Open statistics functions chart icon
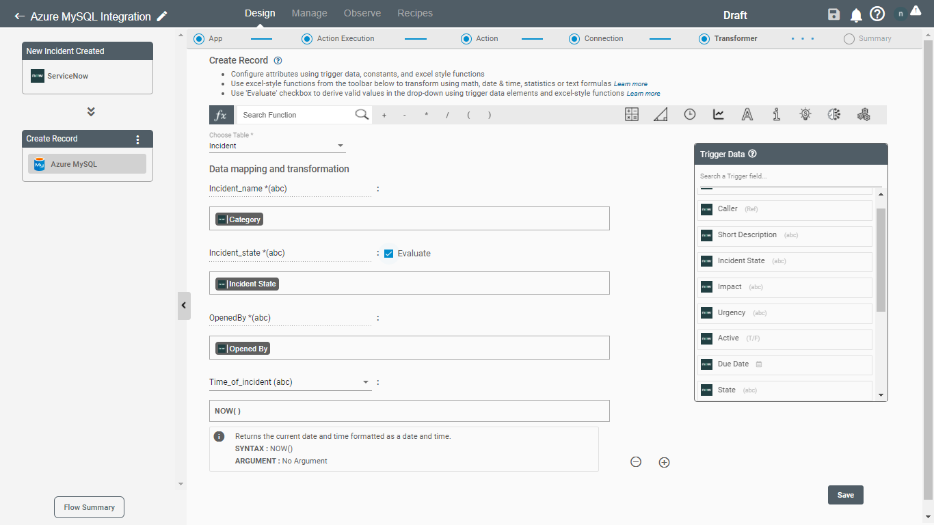The width and height of the screenshot is (934, 525). pyautogui.click(x=719, y=115)
